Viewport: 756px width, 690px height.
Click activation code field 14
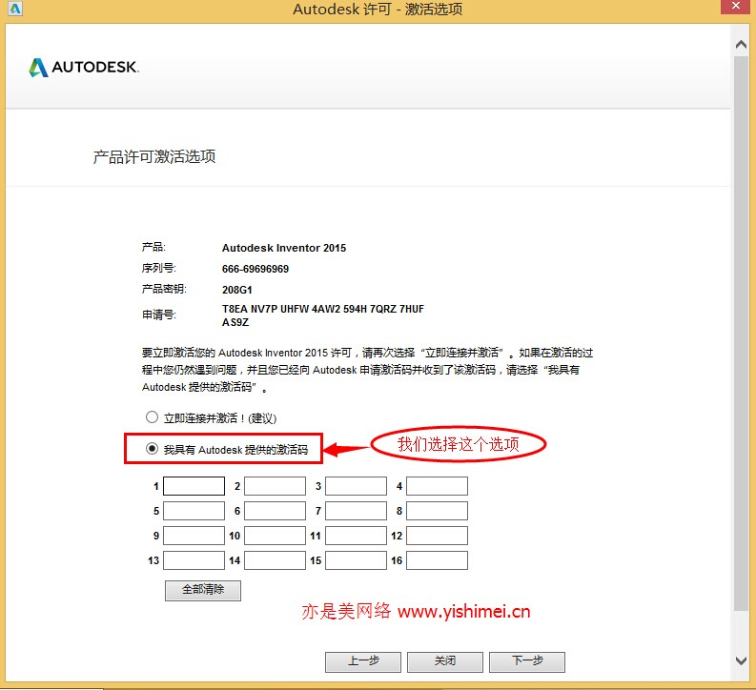tap(275, 560)
